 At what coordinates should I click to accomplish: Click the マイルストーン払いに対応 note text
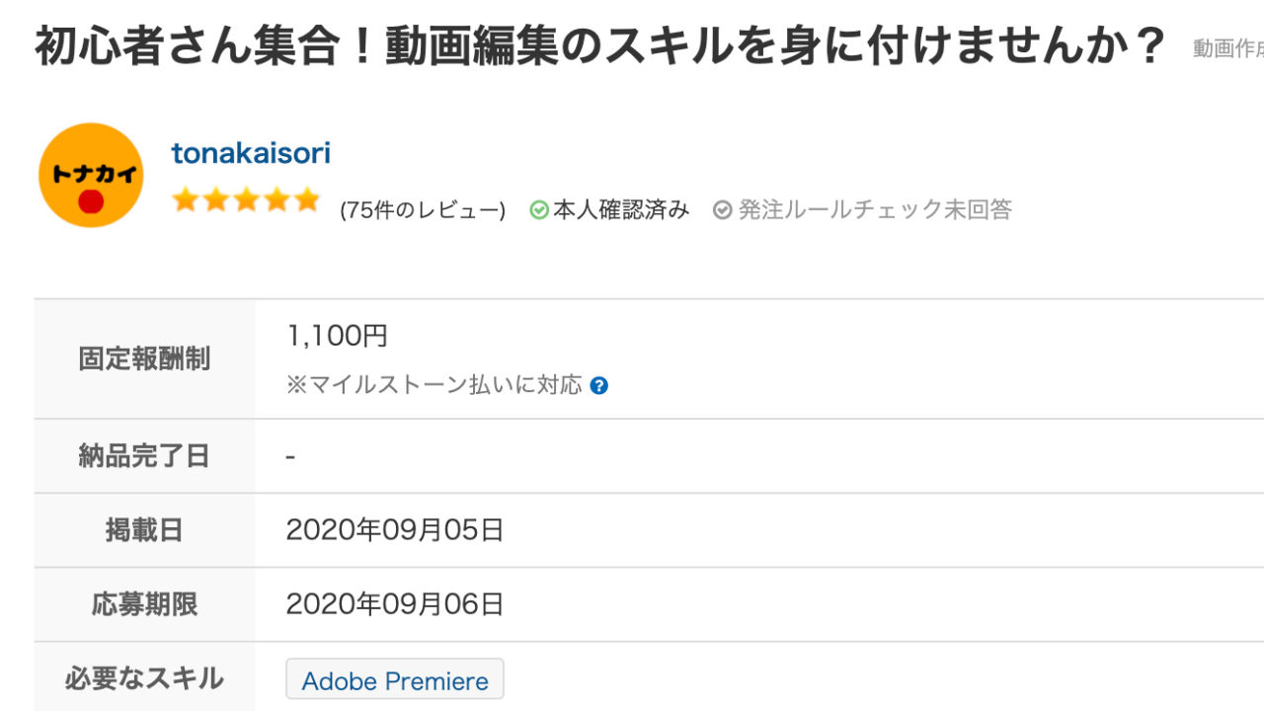(x=434, y=385)
